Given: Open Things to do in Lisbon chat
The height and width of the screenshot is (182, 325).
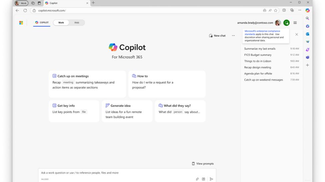Looking at the screenshot, I should (272, 61).
